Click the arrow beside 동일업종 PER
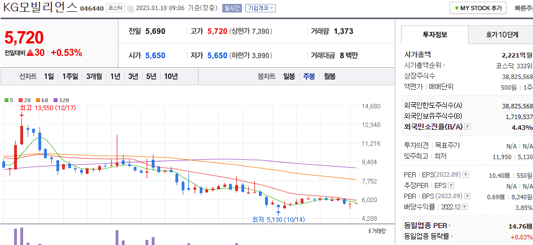This screenshot has width=533, height=245. [x=450, y=226]
